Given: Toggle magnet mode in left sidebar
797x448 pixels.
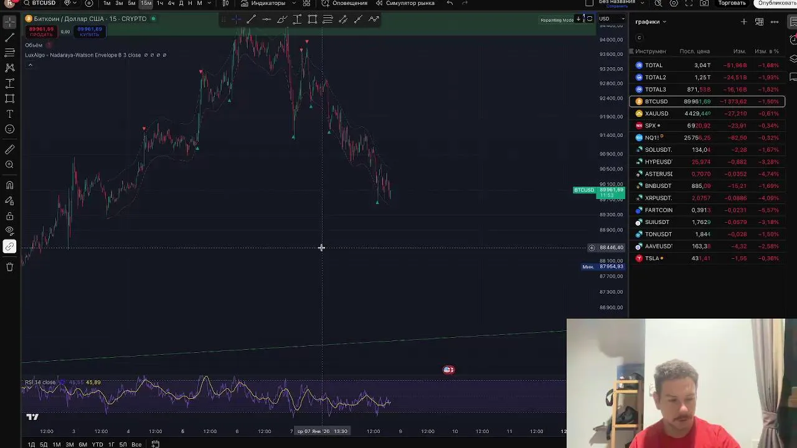Looking at the screenshot, I should [9, 185].
